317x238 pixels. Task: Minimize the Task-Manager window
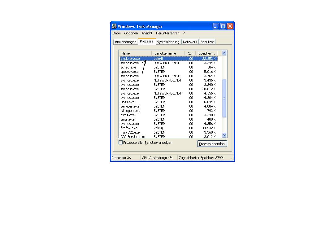[x=216, y=26]
